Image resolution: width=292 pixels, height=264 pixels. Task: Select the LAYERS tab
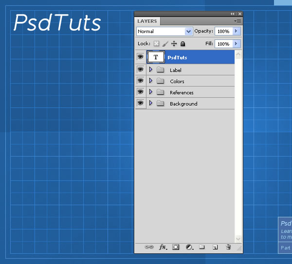(147, 21)
